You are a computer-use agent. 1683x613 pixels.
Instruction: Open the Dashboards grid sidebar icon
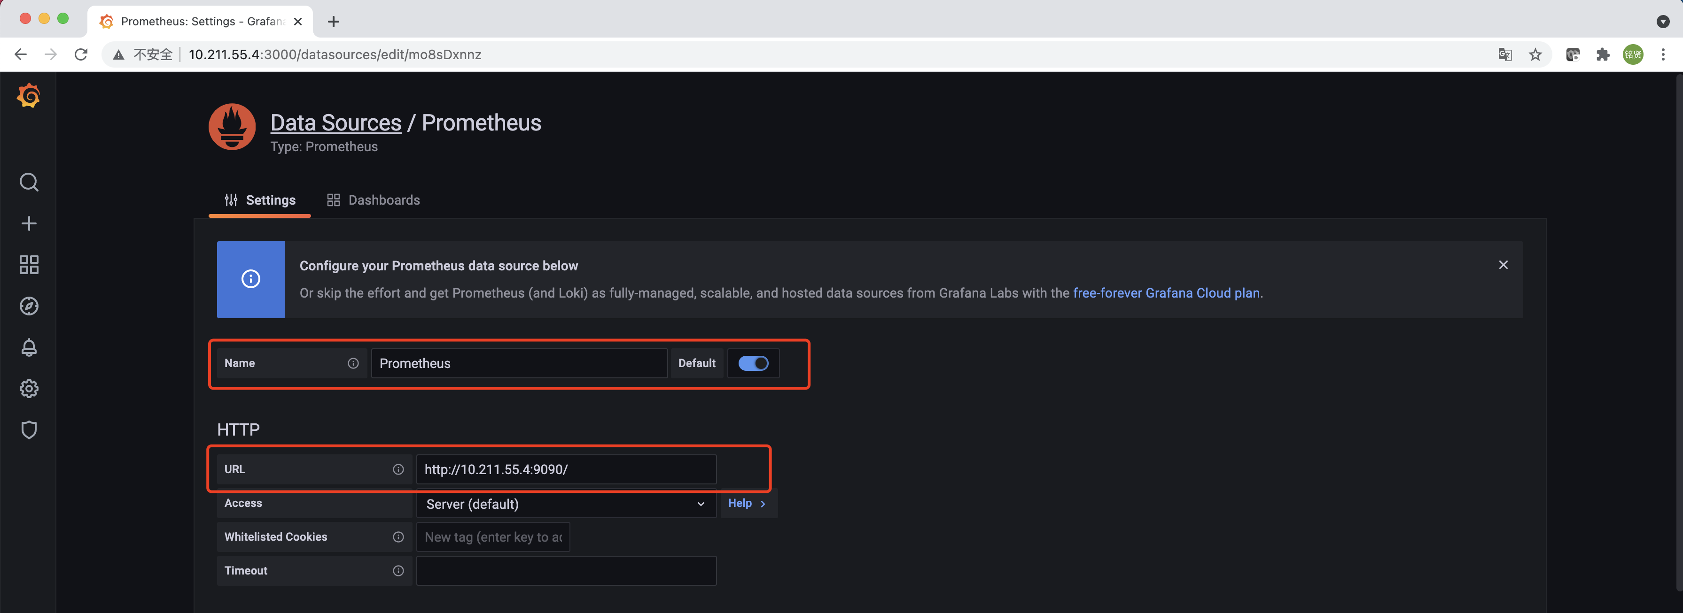point(29,264)
